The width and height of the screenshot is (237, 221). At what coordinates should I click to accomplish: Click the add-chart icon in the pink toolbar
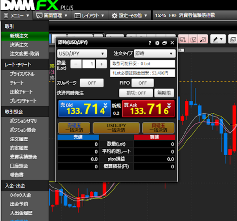[x=183, y=39]
